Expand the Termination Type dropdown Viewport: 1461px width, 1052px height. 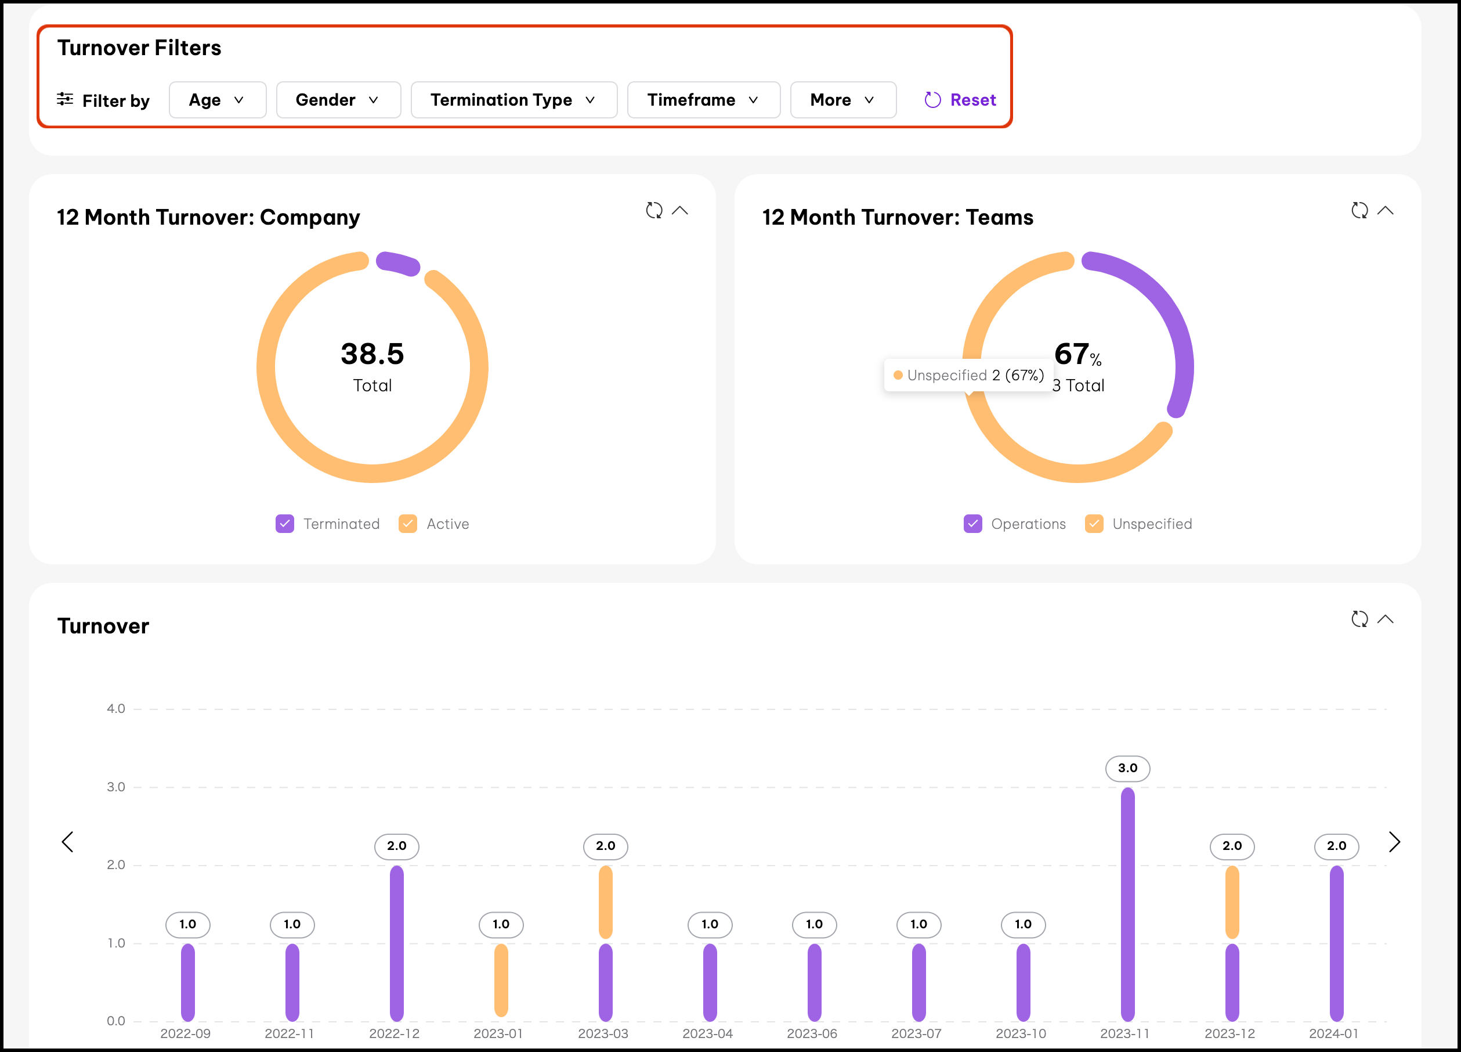pos(513,100)
